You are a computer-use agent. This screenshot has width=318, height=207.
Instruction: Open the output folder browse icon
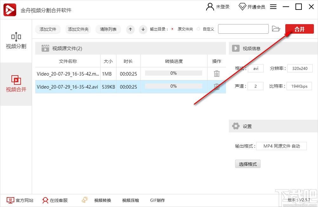(x=276, y=29)
